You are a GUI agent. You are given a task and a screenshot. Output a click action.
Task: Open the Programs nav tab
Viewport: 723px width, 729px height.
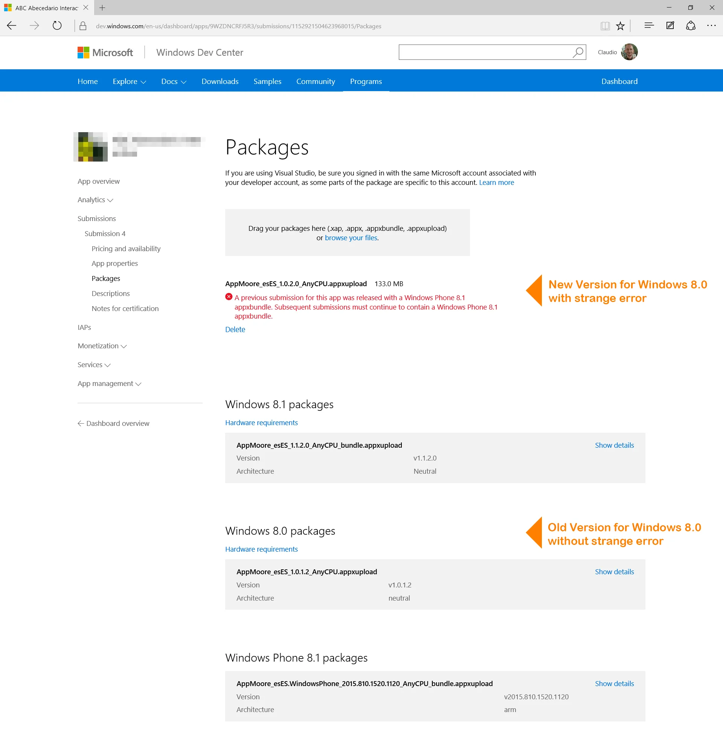coord(366,81)
